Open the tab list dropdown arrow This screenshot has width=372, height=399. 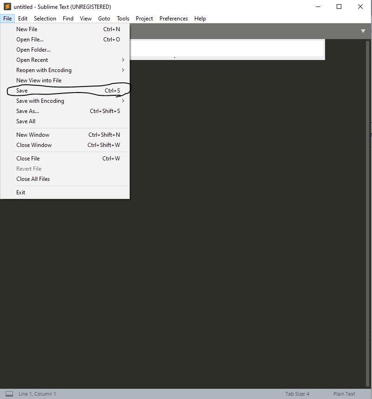tap(363, 31)
